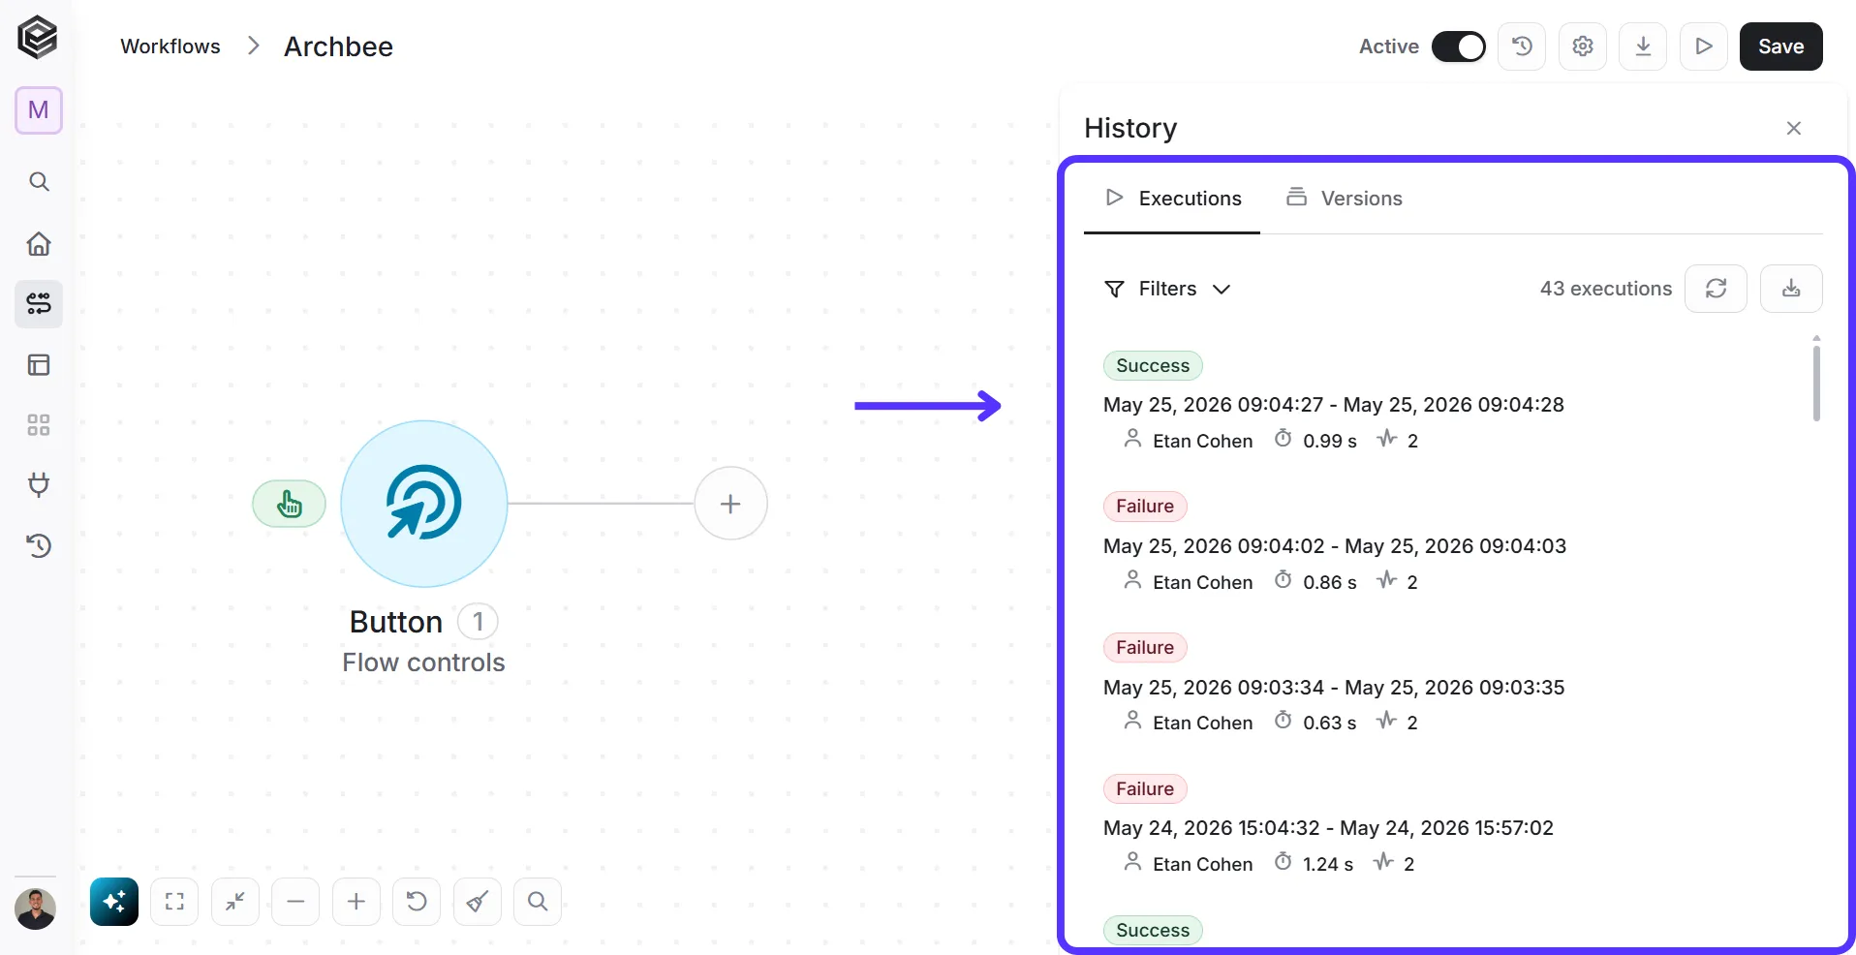Open the Failure execution at 09:04:02
The image size is (1856, 955).
coord(1334,546)
